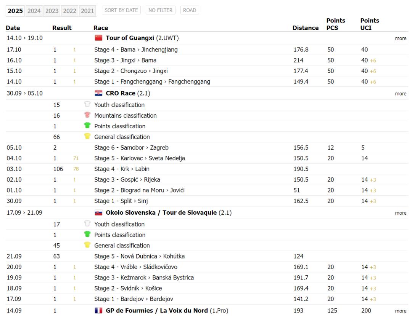Click the France flag icon beside GP de Fourmies
This screenshot has width=412, height=316.
tap(98, 311)
